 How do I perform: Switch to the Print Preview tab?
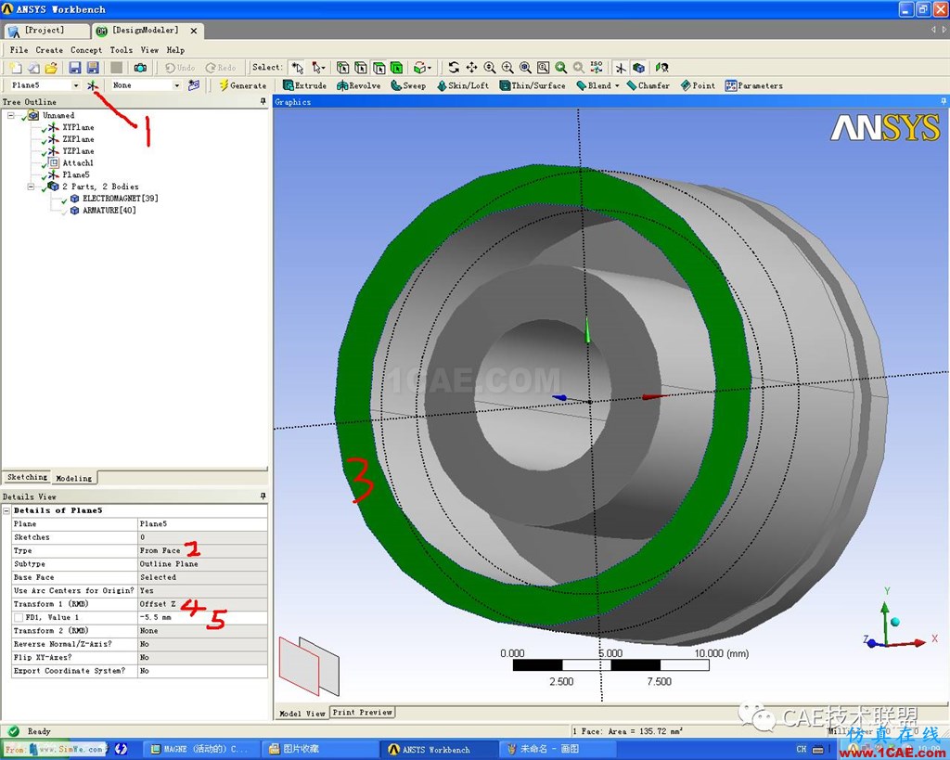coord(363,712)
